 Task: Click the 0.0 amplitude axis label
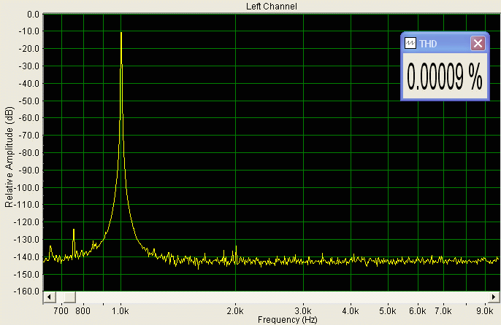tap(33, 15)
